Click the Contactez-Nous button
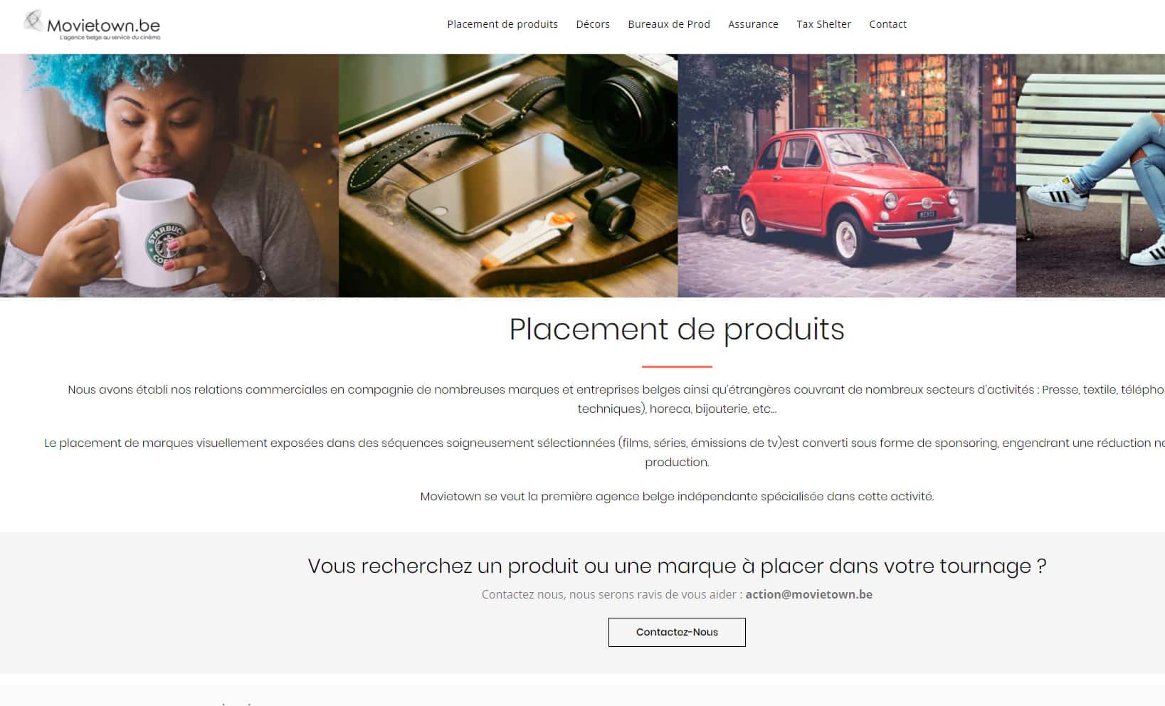The image size is (1165, 706). [677, 632]
